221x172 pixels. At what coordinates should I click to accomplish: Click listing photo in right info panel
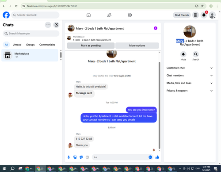click(190, 31)
